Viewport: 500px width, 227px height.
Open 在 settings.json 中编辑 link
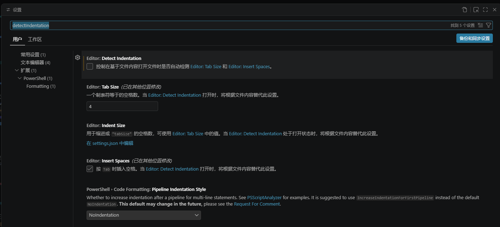click(110, 143)
